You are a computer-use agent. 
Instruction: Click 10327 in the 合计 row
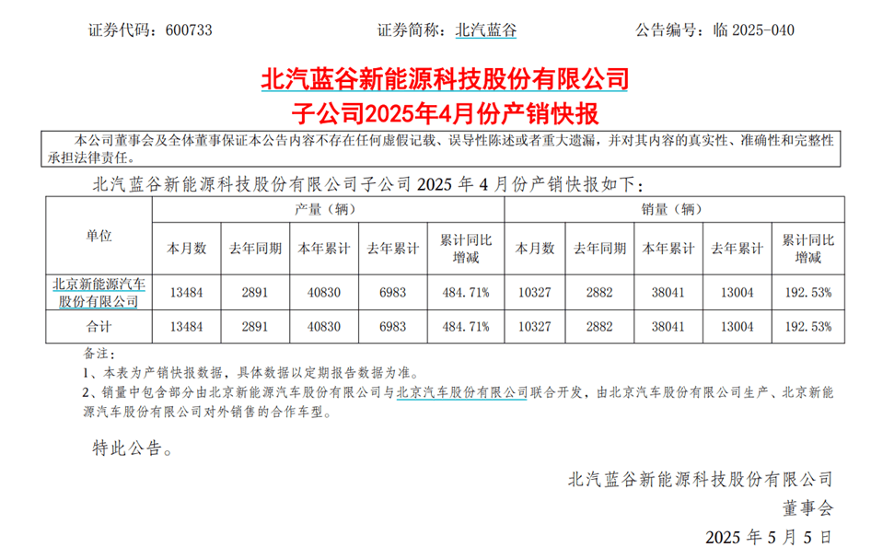[x=535, y=327]
